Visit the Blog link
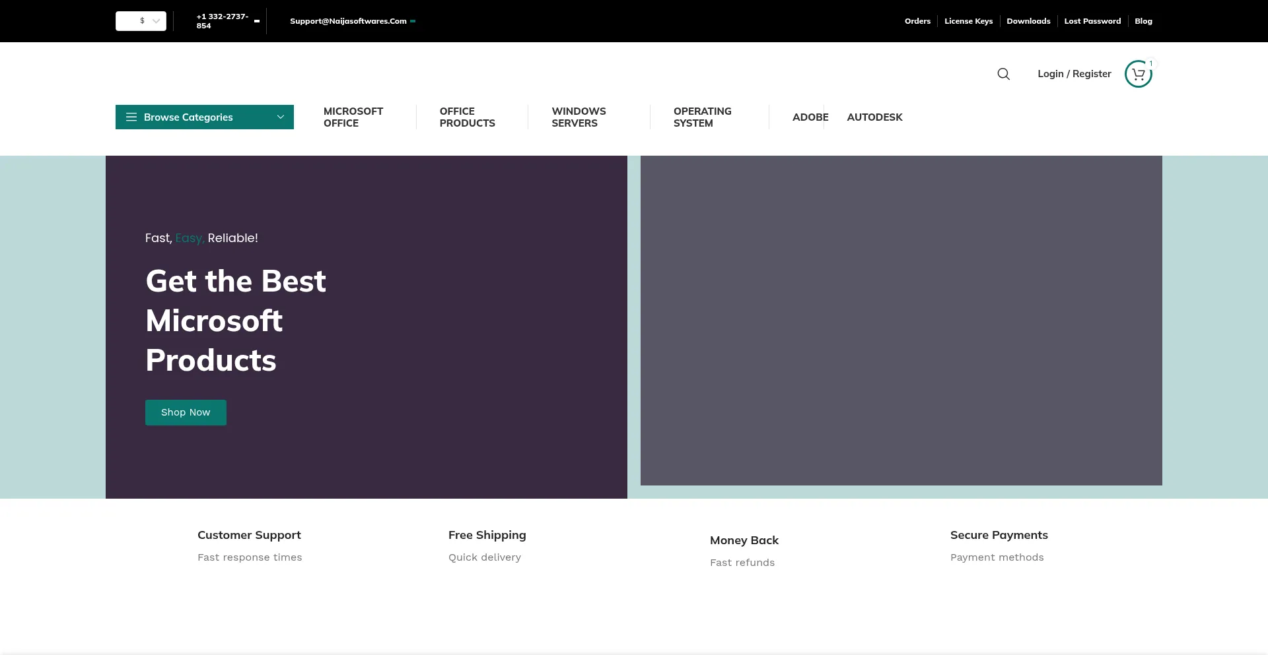Viewport: 1268px width, 655px height. (1143, 21)
